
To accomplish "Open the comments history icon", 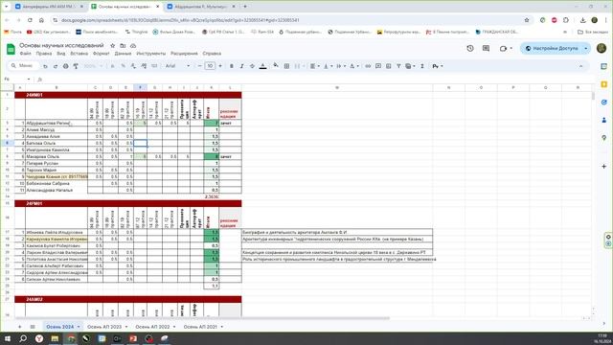I will (486, 48).
